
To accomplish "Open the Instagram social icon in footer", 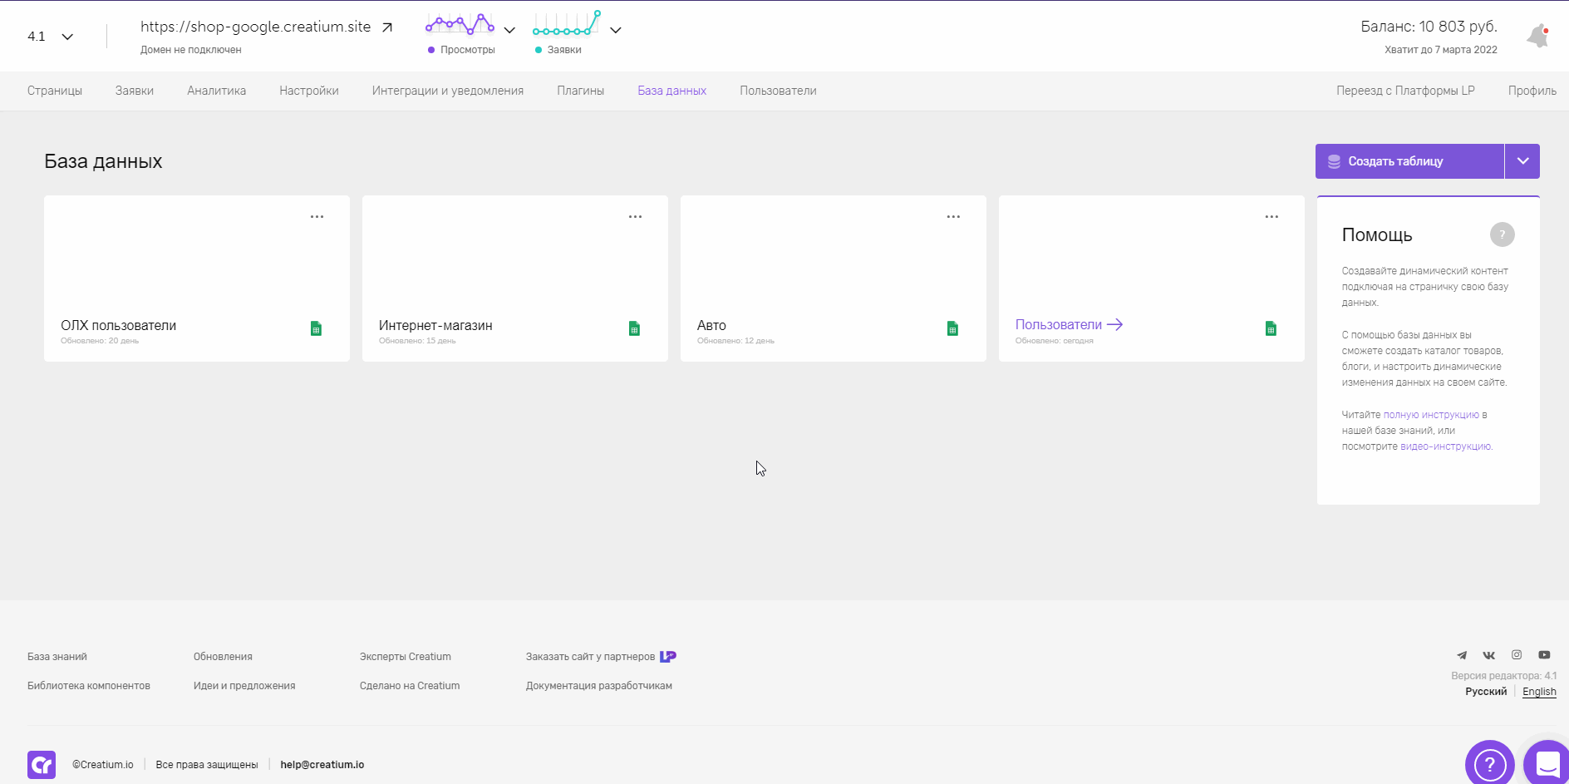I will pos(1517,654).
